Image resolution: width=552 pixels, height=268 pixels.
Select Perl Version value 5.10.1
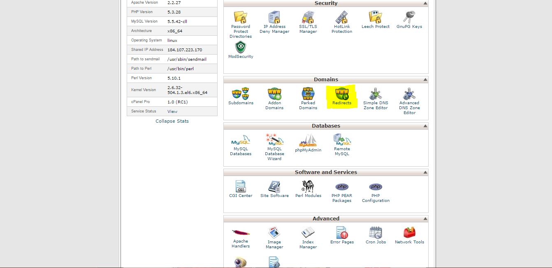(174, 78)
